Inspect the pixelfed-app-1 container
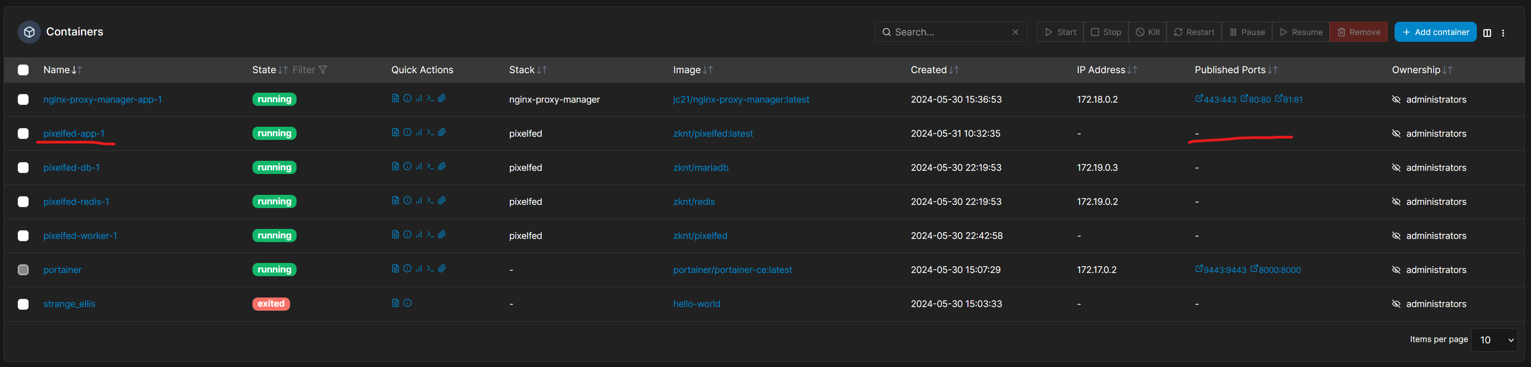Screen dimensions: 1531x367 [x=407, y=133]
